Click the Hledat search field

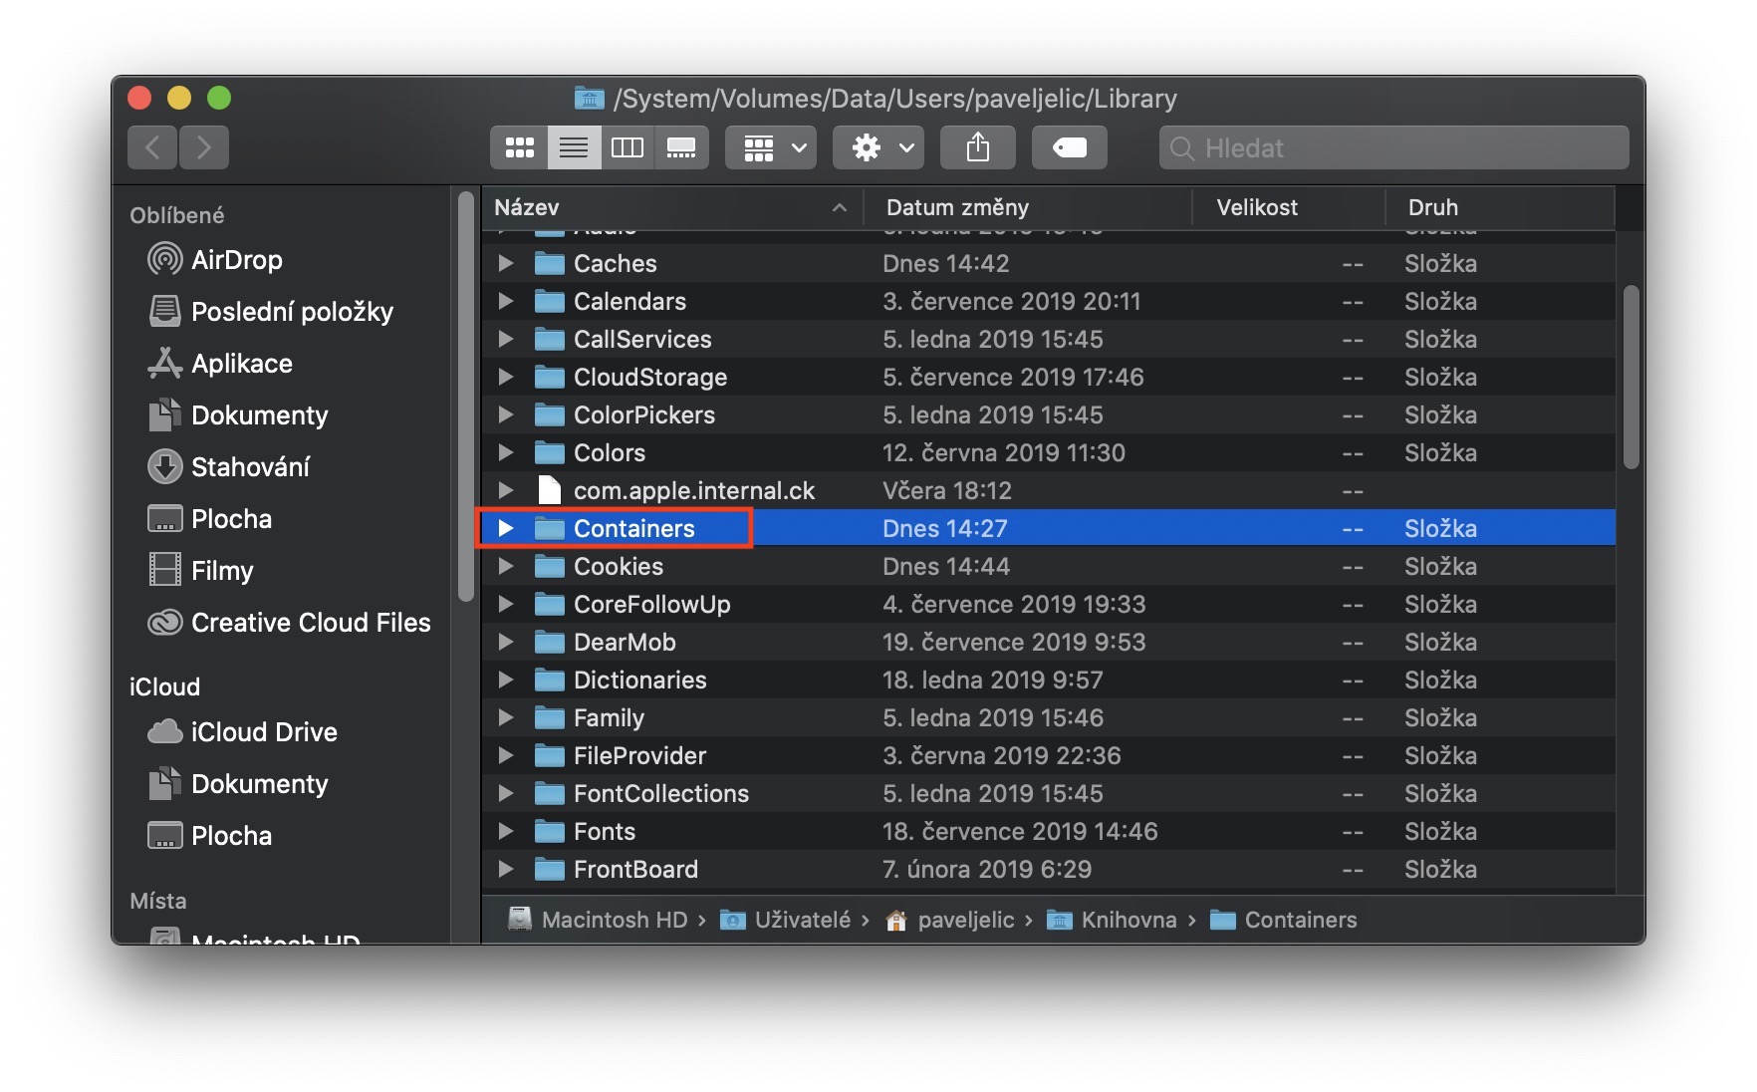(1394, 148)
